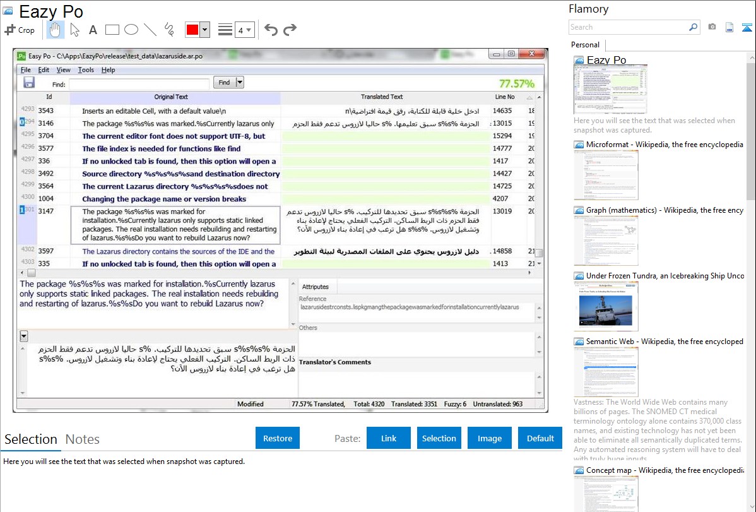Open the Semantic Web snapshot title

coord(664,341)
